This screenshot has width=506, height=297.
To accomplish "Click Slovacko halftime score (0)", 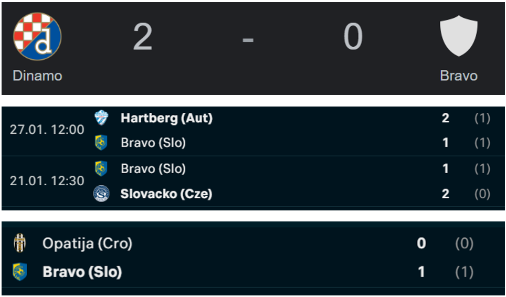I will (x=482, y=194).
